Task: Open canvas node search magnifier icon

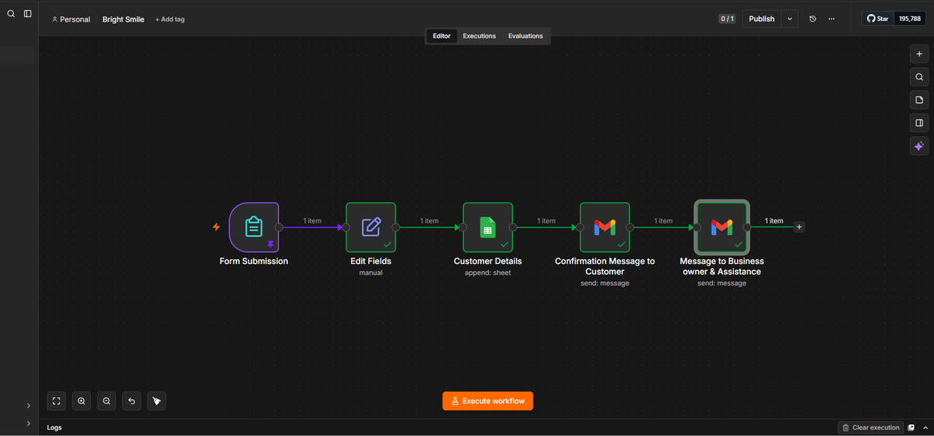Action: [919, 77]
